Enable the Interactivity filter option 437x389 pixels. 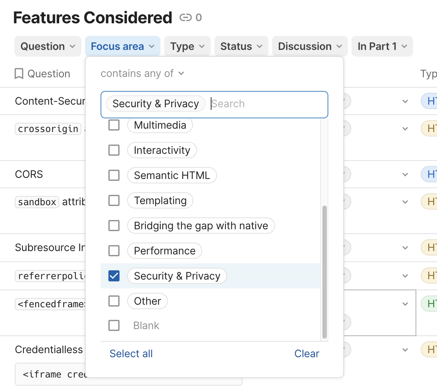[114, 150]
